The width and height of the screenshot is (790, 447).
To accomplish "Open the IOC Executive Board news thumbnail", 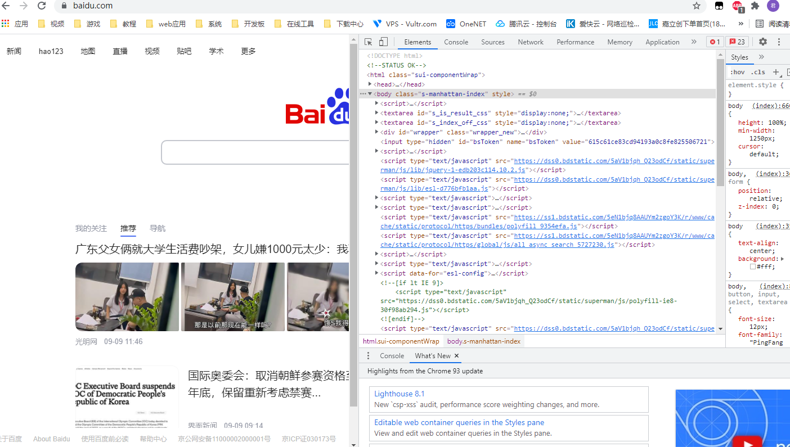I will pos(127,397).
